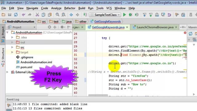Click the GetGoogleKeywords breadcrumb
Viewport: 197px width, 111px height.
pyautogui.click(x=106, y=22)
